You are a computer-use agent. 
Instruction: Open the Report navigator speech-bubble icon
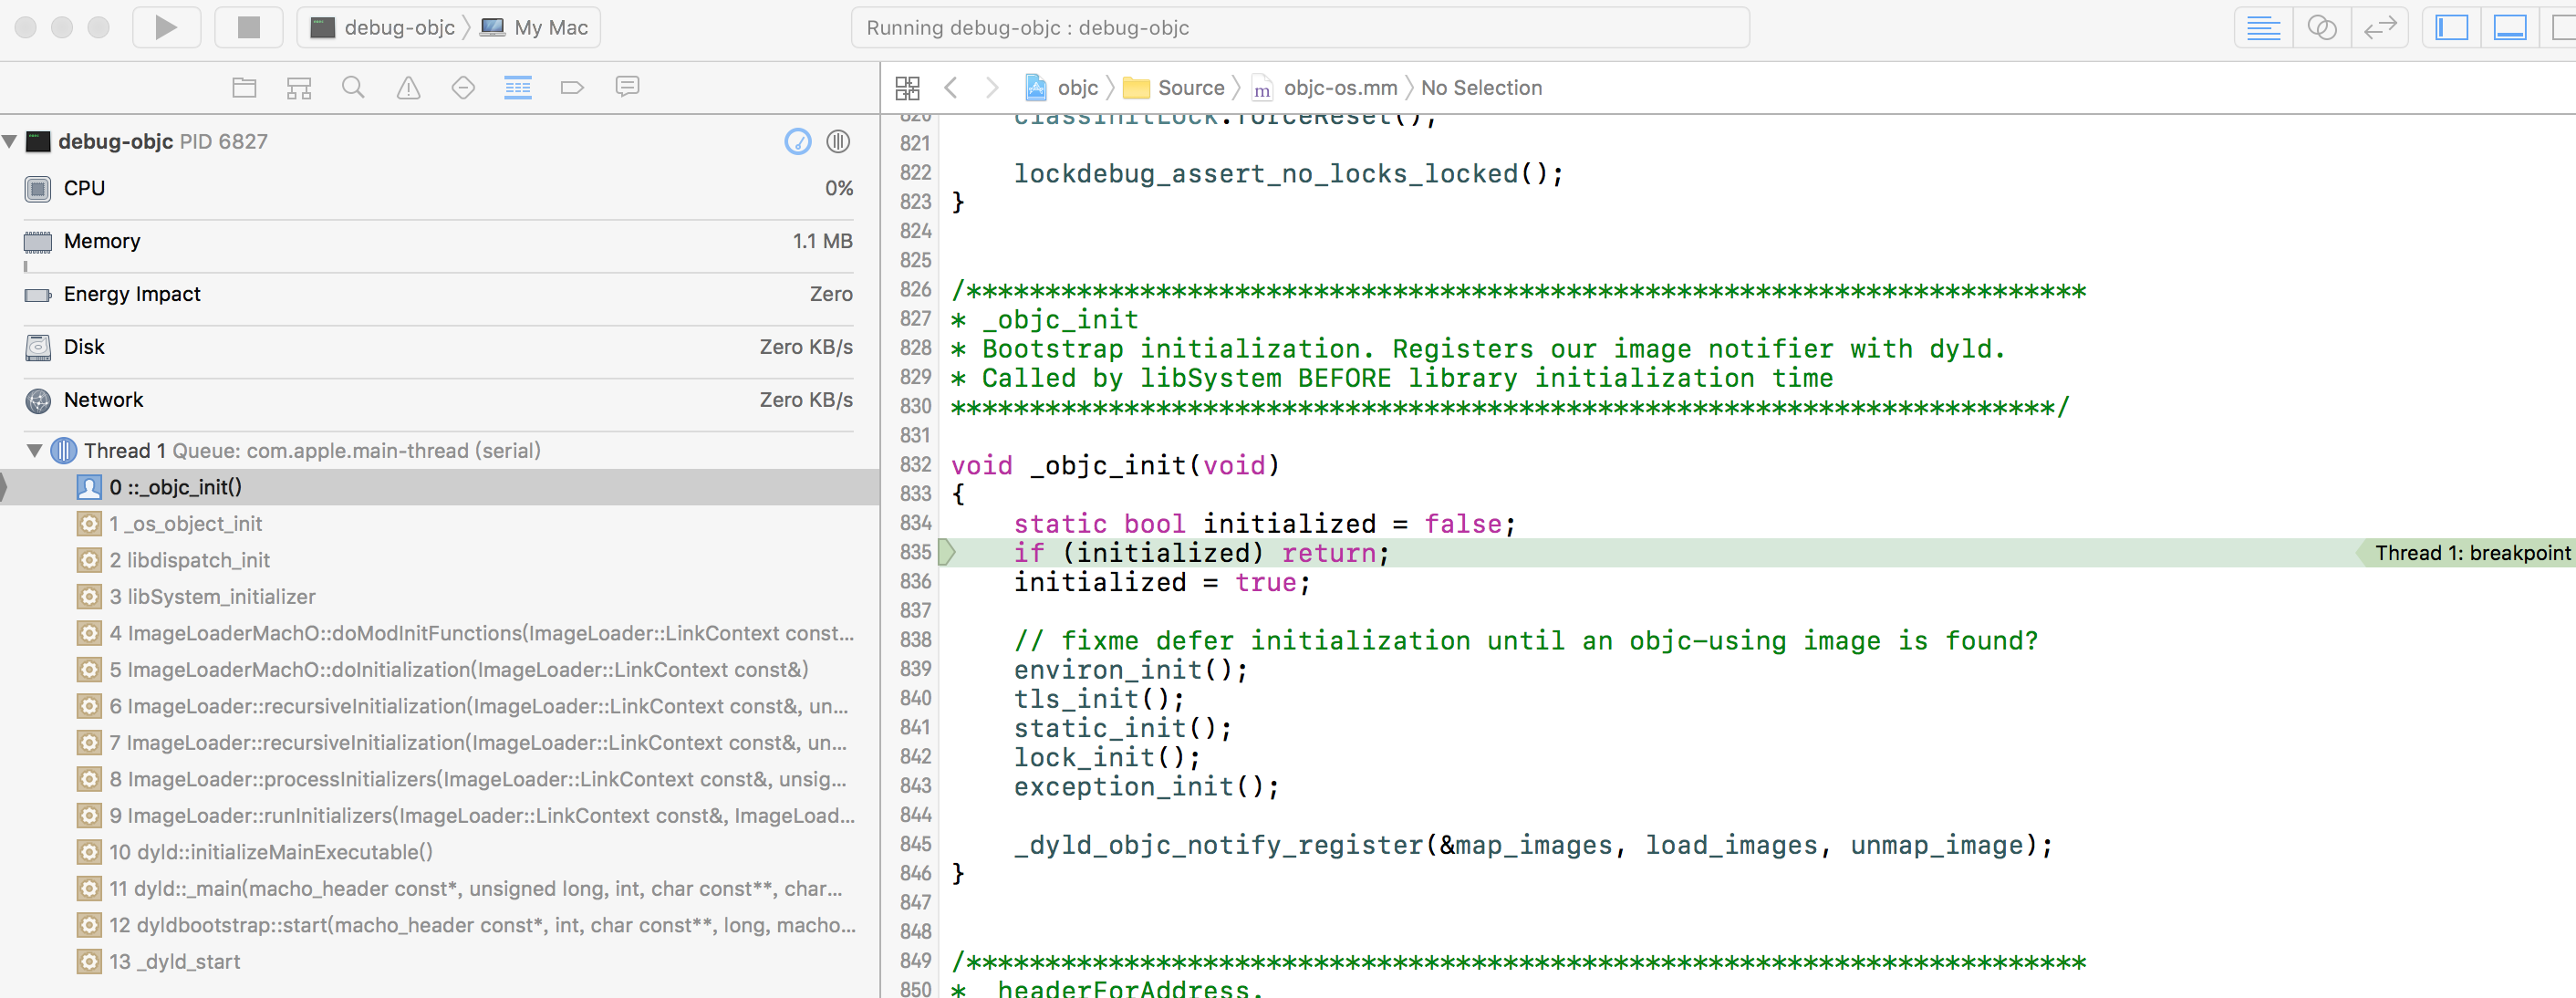(x=627, y=88)
